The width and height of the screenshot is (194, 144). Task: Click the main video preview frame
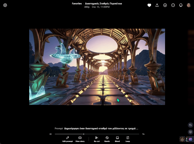(97, 67)
